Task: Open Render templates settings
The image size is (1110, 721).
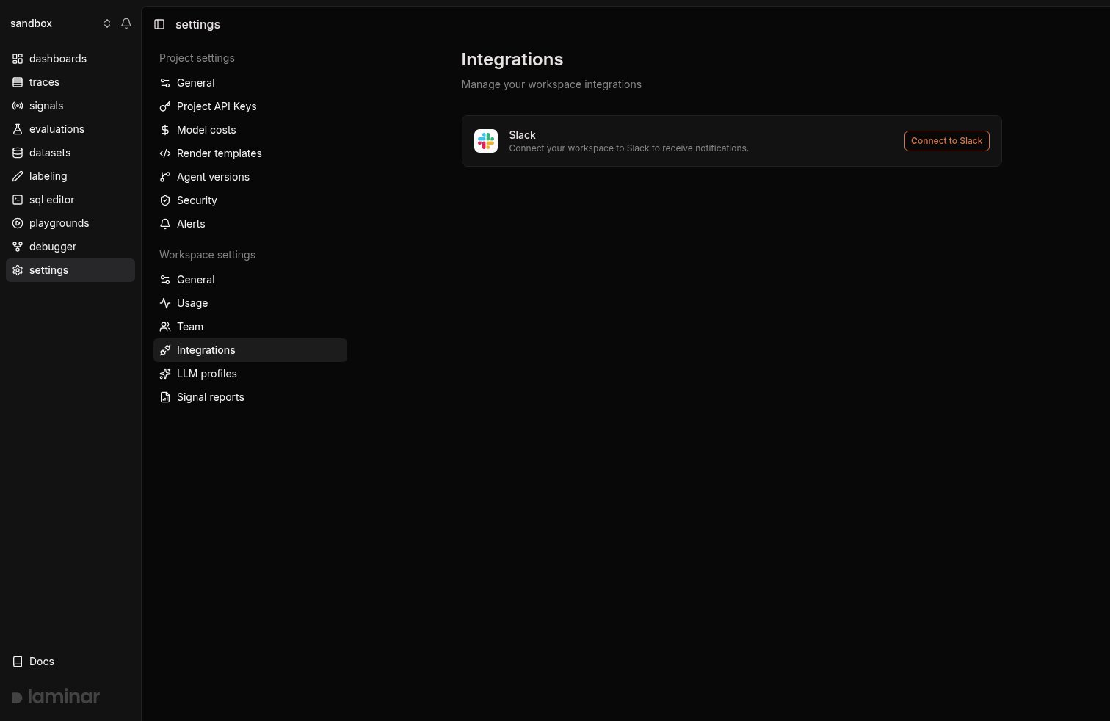Action: (x=250, y=153)
